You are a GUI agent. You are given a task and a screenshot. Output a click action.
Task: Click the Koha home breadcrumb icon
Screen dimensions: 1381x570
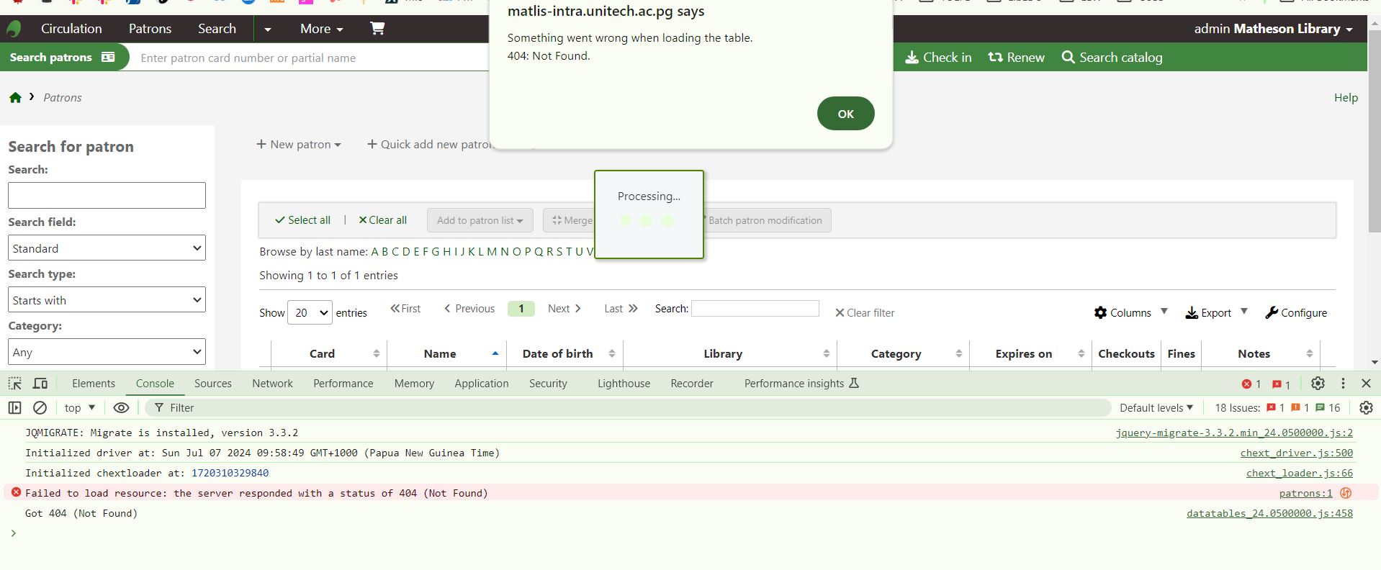(x=15, y=98)
